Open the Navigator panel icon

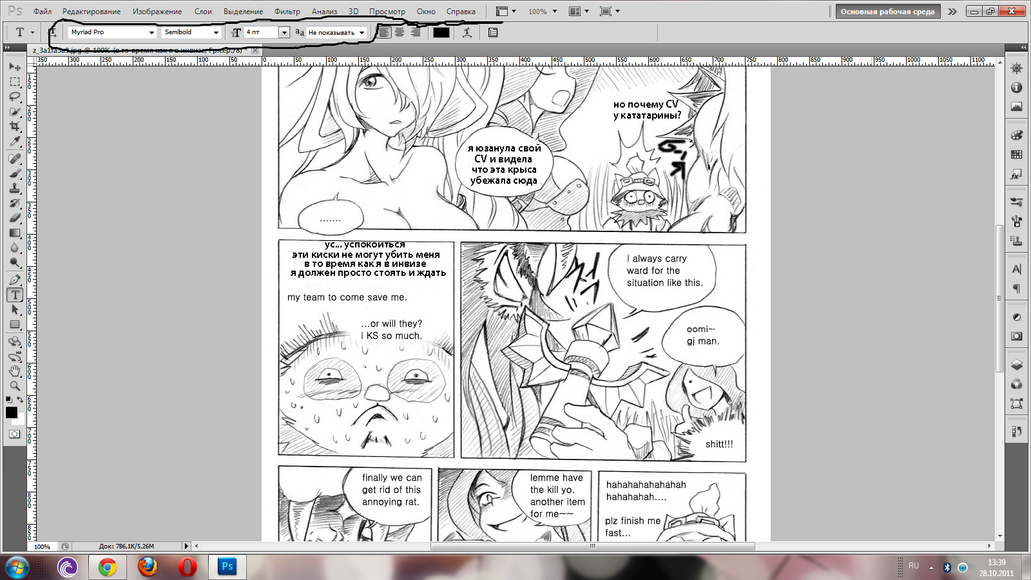point(1017,68)
